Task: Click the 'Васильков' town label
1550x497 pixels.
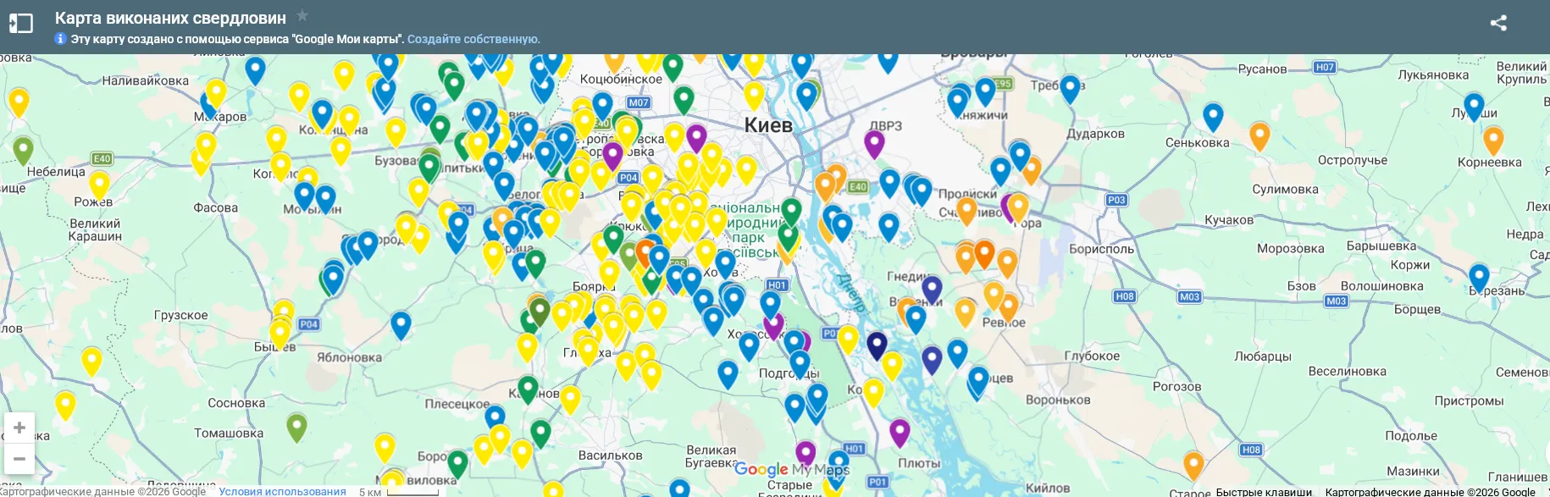Action: 610,456
